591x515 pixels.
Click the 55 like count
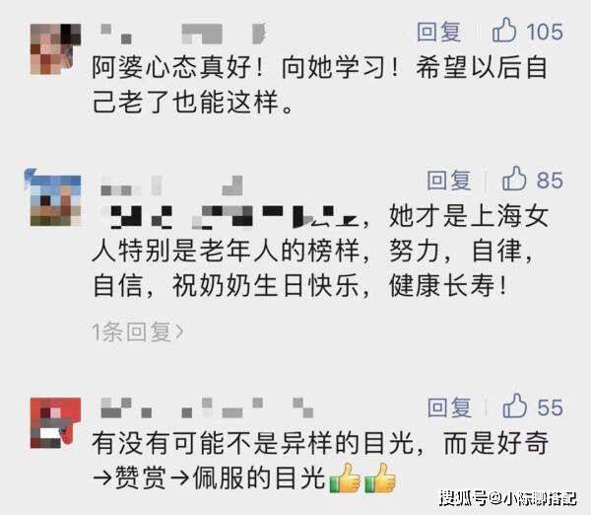pos(551,407)
